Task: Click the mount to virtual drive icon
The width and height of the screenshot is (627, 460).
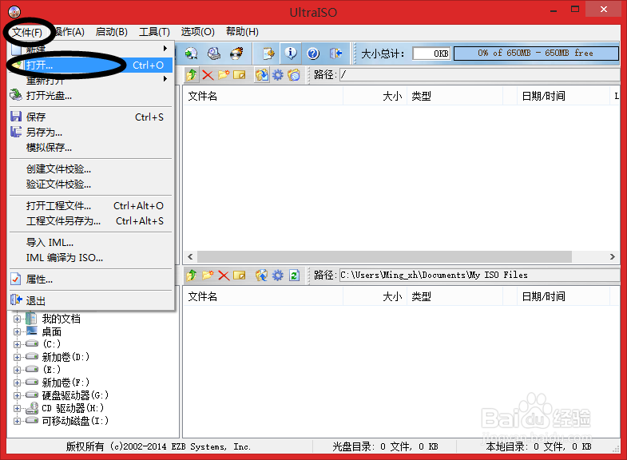Action: click(x=214, y=54)
